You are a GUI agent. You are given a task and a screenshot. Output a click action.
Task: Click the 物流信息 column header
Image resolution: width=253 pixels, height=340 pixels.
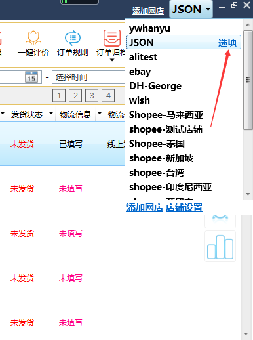pyautogui.click(x=75, y=114)
